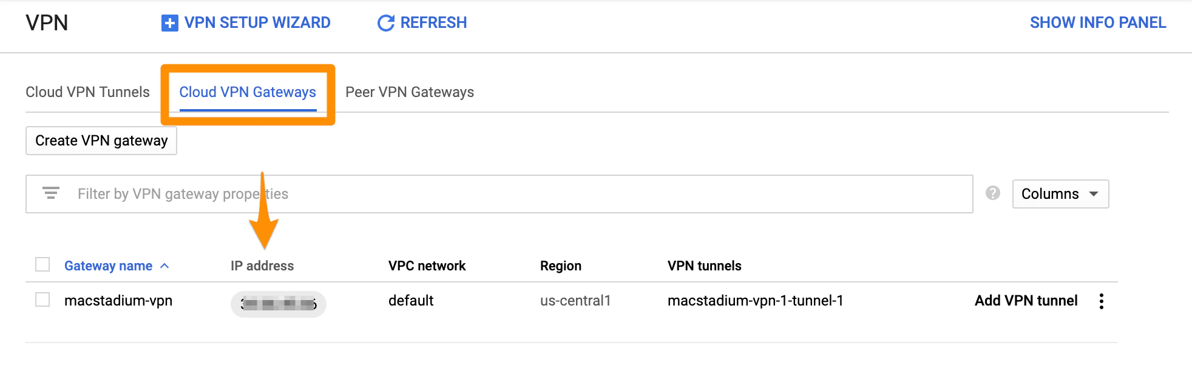Open the help icon beside the filter bar

tap(993, 193)
